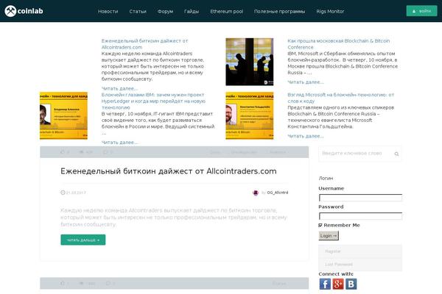Open the Новости menu item
Image resolution: width=442 pixels, height=294 pixels.
(108, 12)
